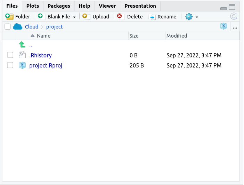Expand the gear More options dropdown
The image size is (244, 185).
[x=192, y=16]
